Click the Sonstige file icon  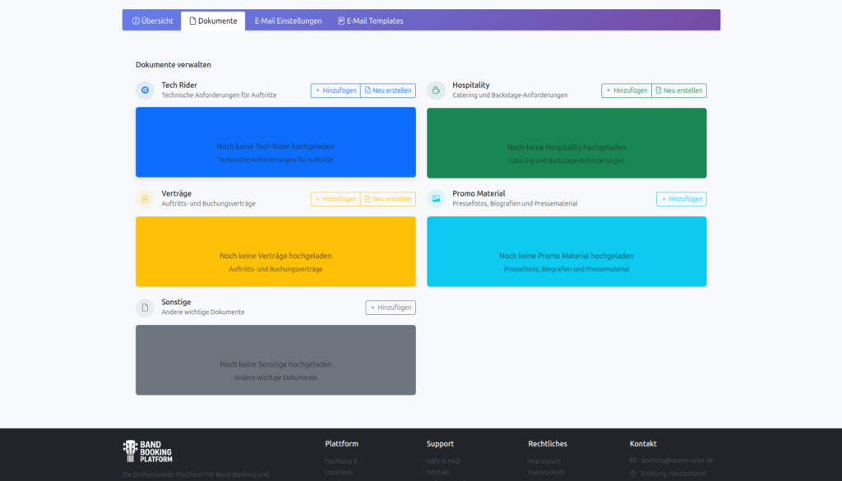pos(145,308)
